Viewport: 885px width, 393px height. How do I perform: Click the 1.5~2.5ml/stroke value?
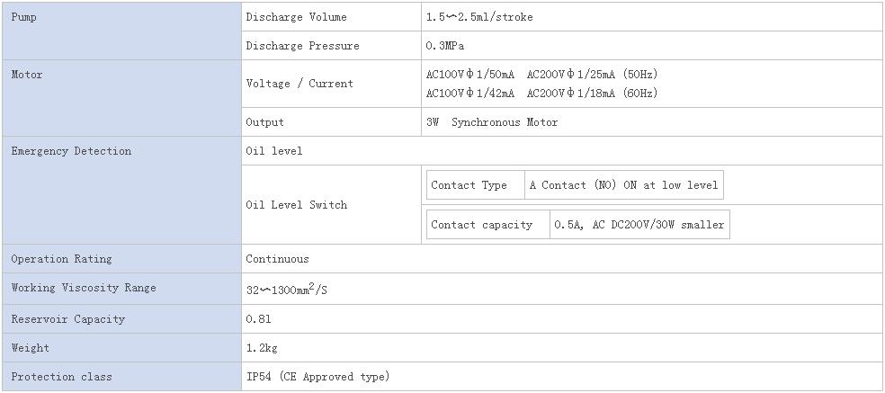pos(479,17)
